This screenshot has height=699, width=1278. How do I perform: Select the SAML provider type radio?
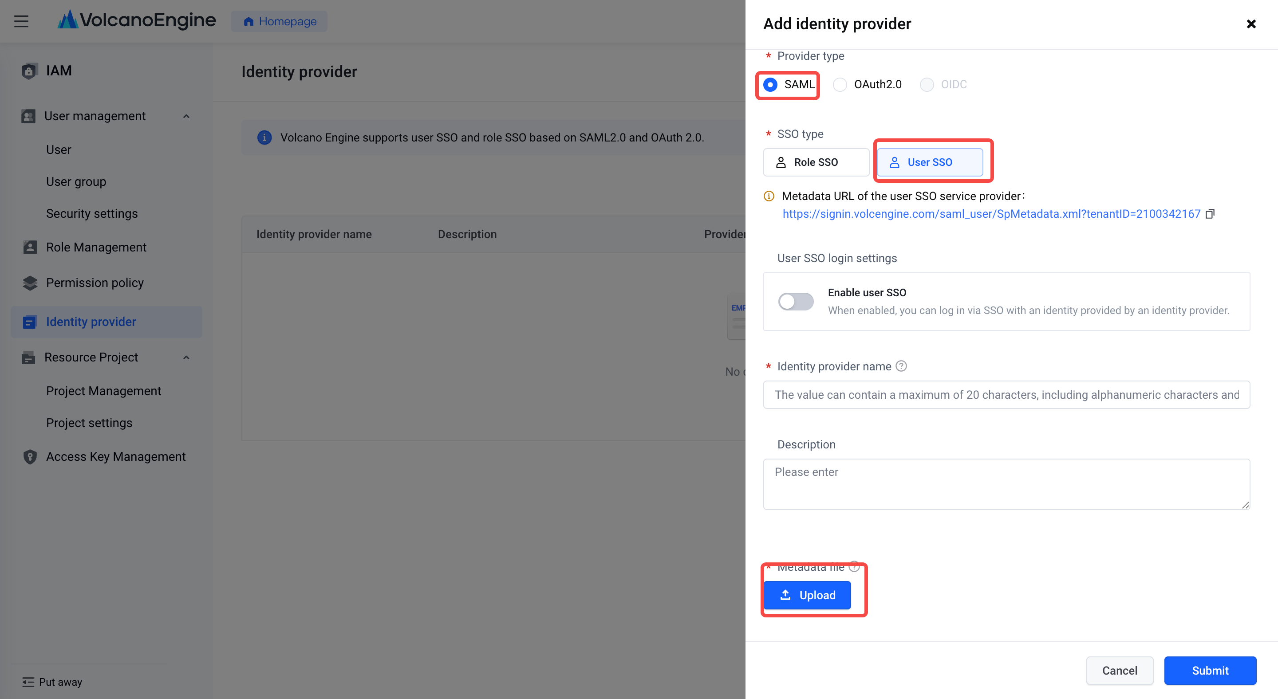pos(770,85)
